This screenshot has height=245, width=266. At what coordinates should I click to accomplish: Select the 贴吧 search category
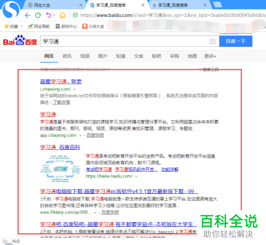click(156, 56)
